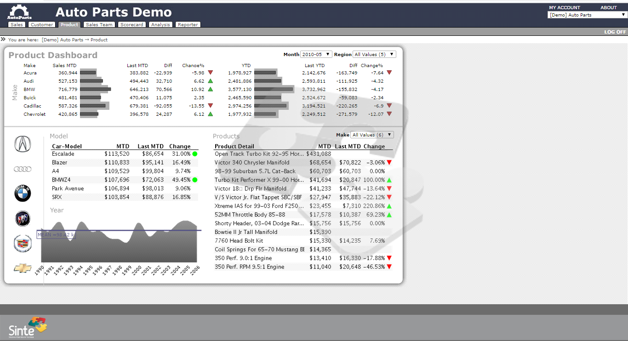
Task: Click the LOG OFF link
Action: click(x=615, y=32)
